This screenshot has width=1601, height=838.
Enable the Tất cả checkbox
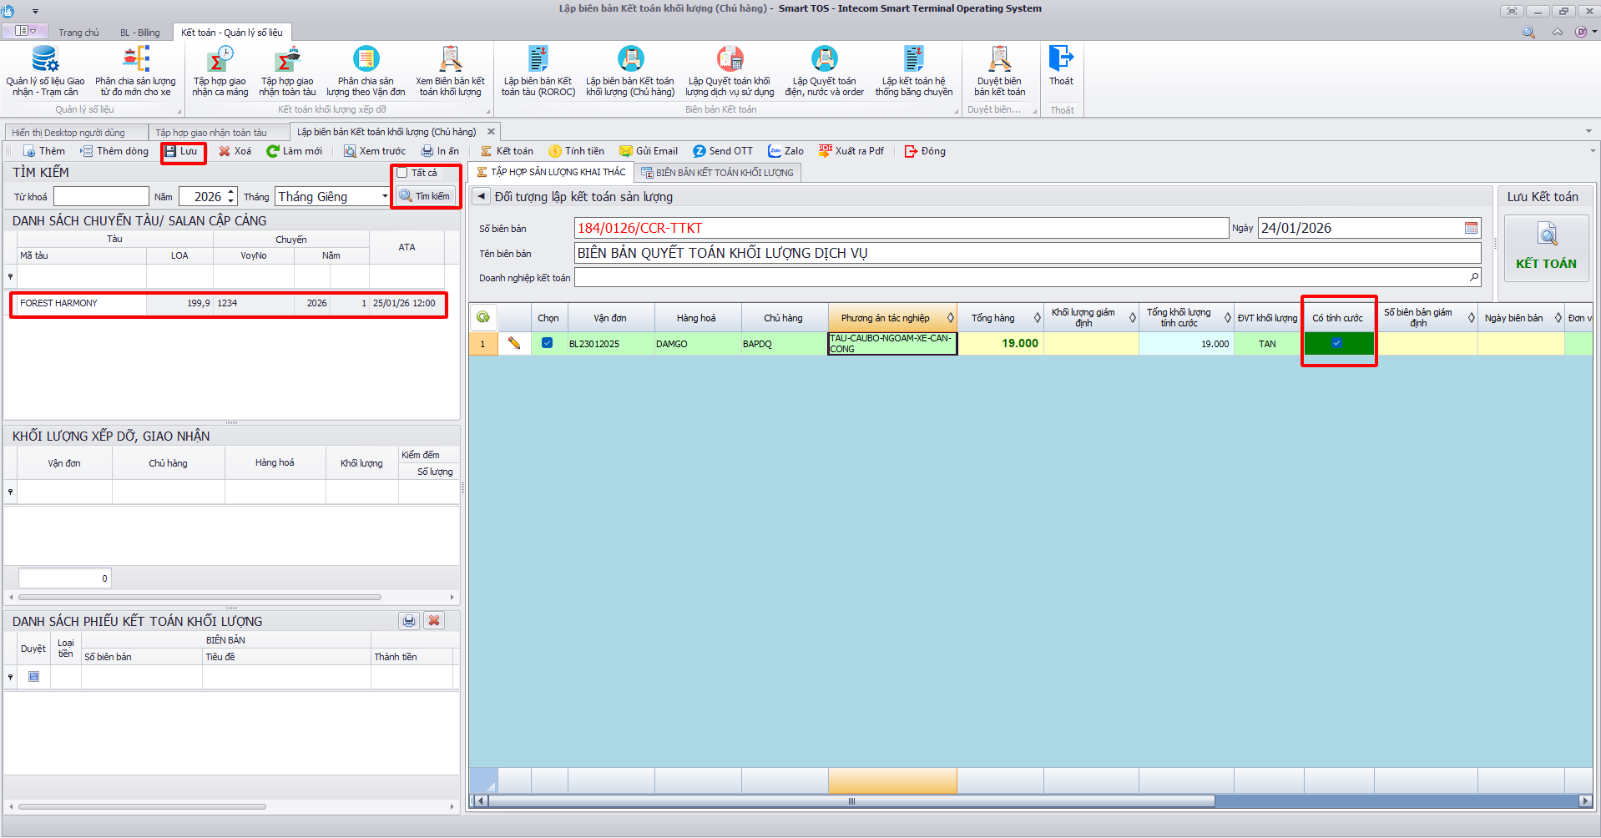pos(402,173)
